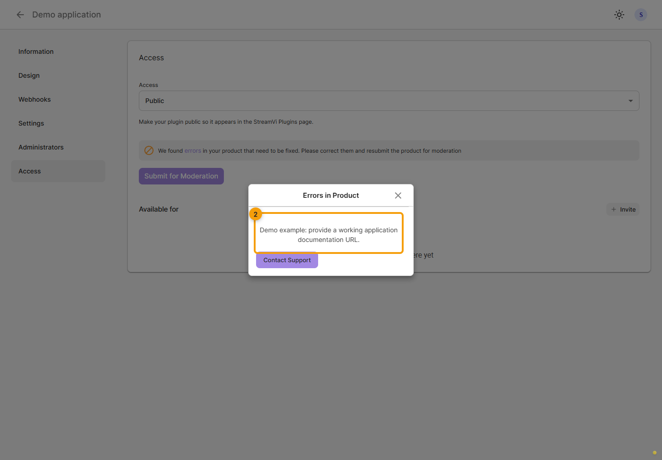This screenshot has width=662, height=460.
Task: Open the Settings section
Action: 58,123
